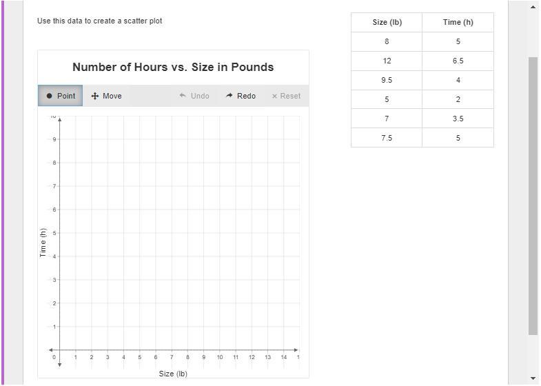Image resolution: width=541 pixels, height=386 pixels.
Task: Click the Size (lb) table header
Action: [387, 23]
